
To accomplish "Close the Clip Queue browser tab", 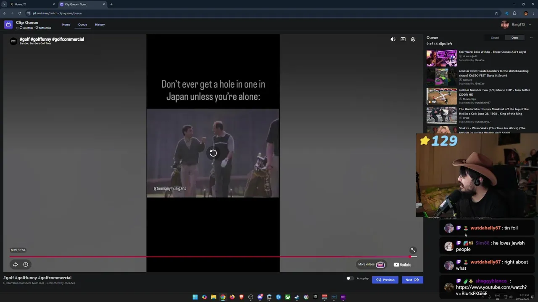I will click(x=104, y=4).
